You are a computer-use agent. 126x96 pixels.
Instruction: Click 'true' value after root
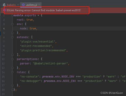pos(30,20)
